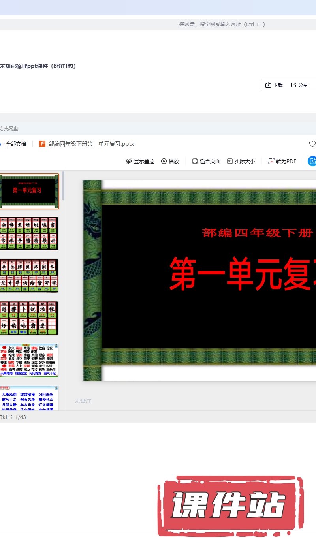316x549 pixels.
Task: Toggle 显示墨迹 ink display
Action: 140,161
